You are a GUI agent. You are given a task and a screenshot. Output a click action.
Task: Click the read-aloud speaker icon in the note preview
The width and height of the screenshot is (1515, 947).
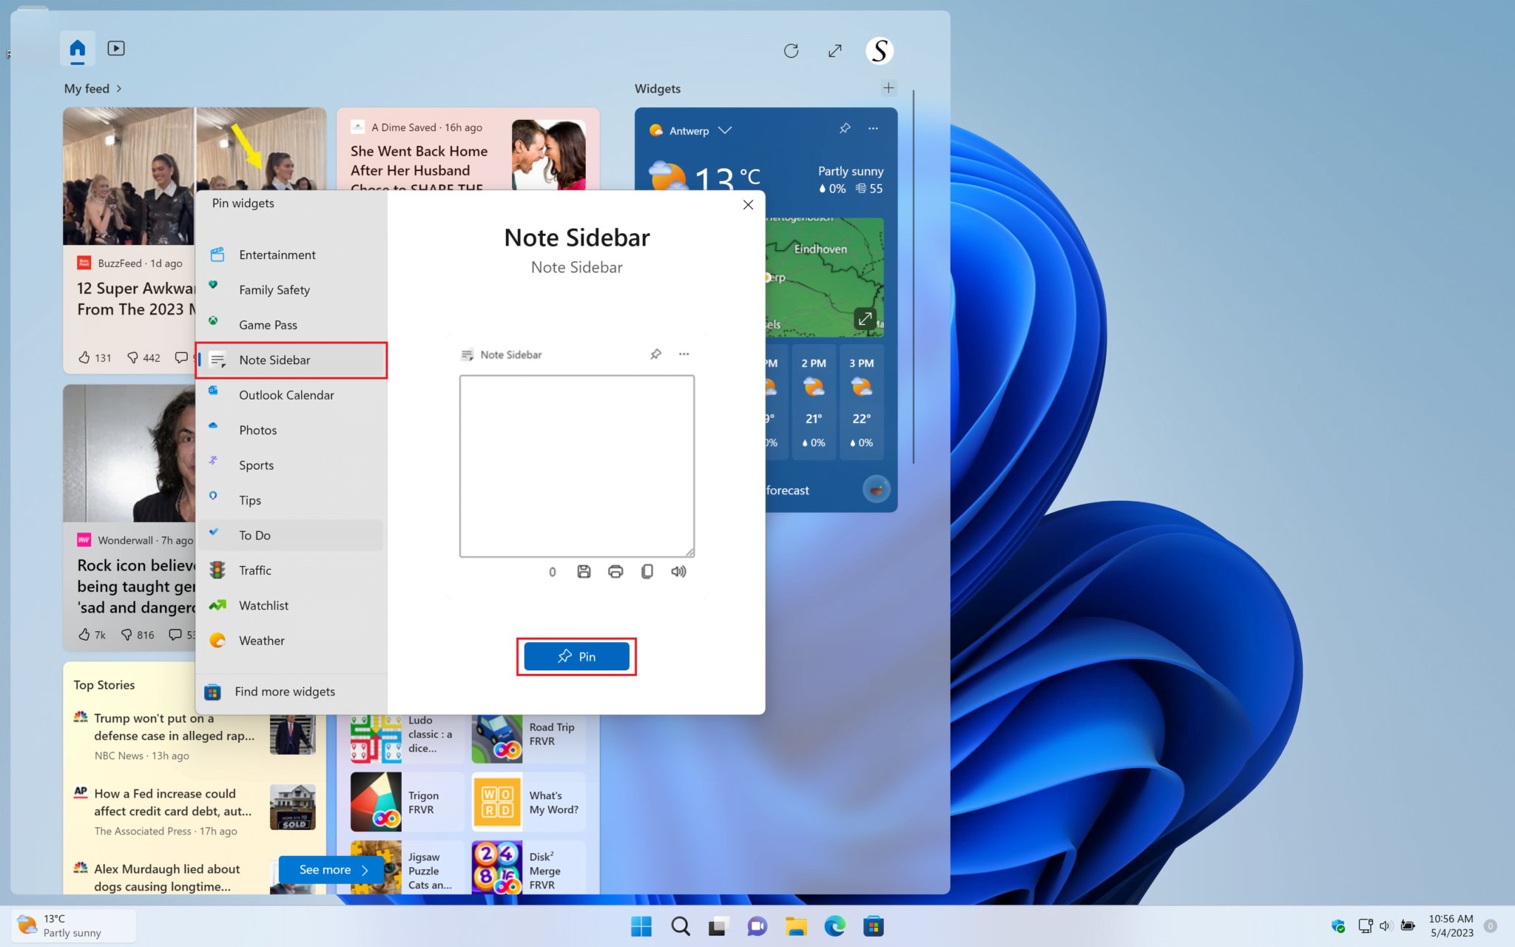pos(678,571)
